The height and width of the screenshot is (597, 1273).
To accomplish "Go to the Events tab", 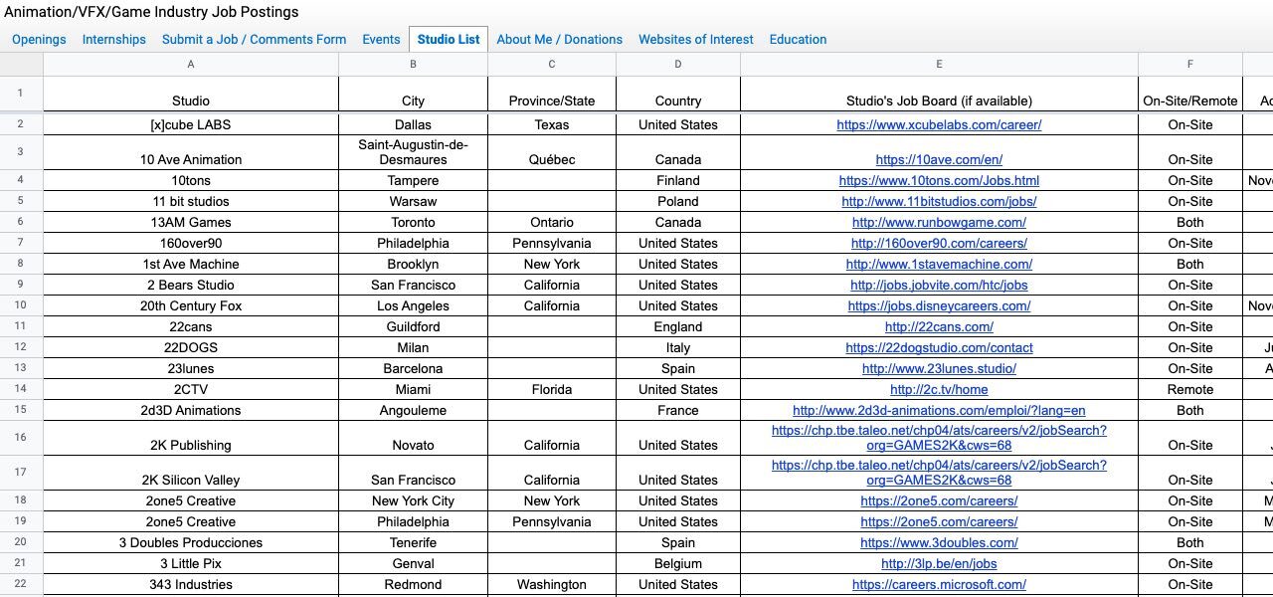I will coord(381,40).
